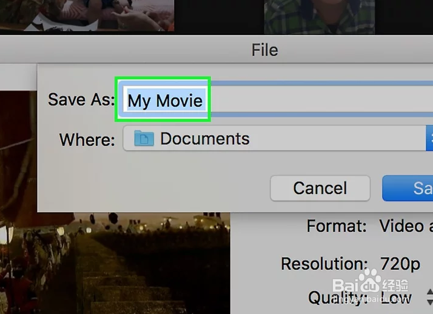
Task: Click the Resolution label
Action: tap(324, 264)
